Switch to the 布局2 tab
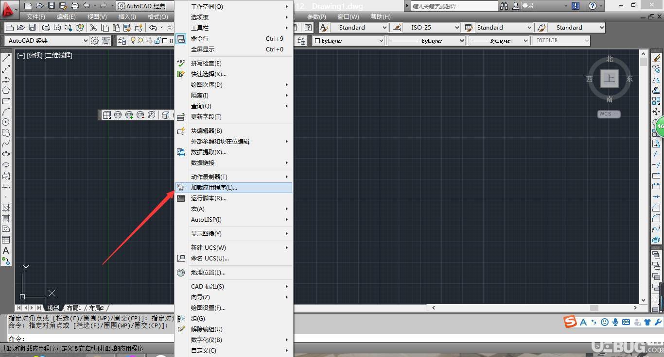Screen dimensions: 664x357 [x=96, y=308]
